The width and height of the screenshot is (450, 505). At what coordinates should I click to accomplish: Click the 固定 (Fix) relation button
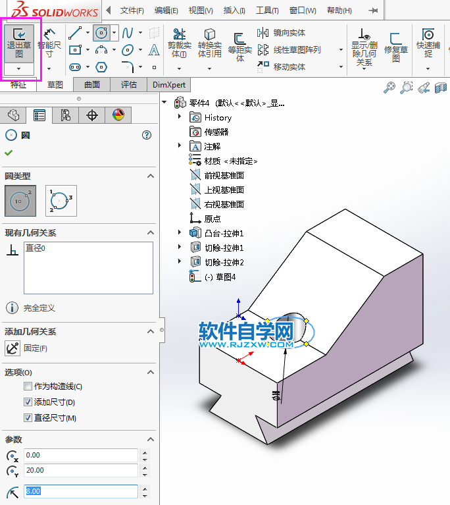(12, 348)
